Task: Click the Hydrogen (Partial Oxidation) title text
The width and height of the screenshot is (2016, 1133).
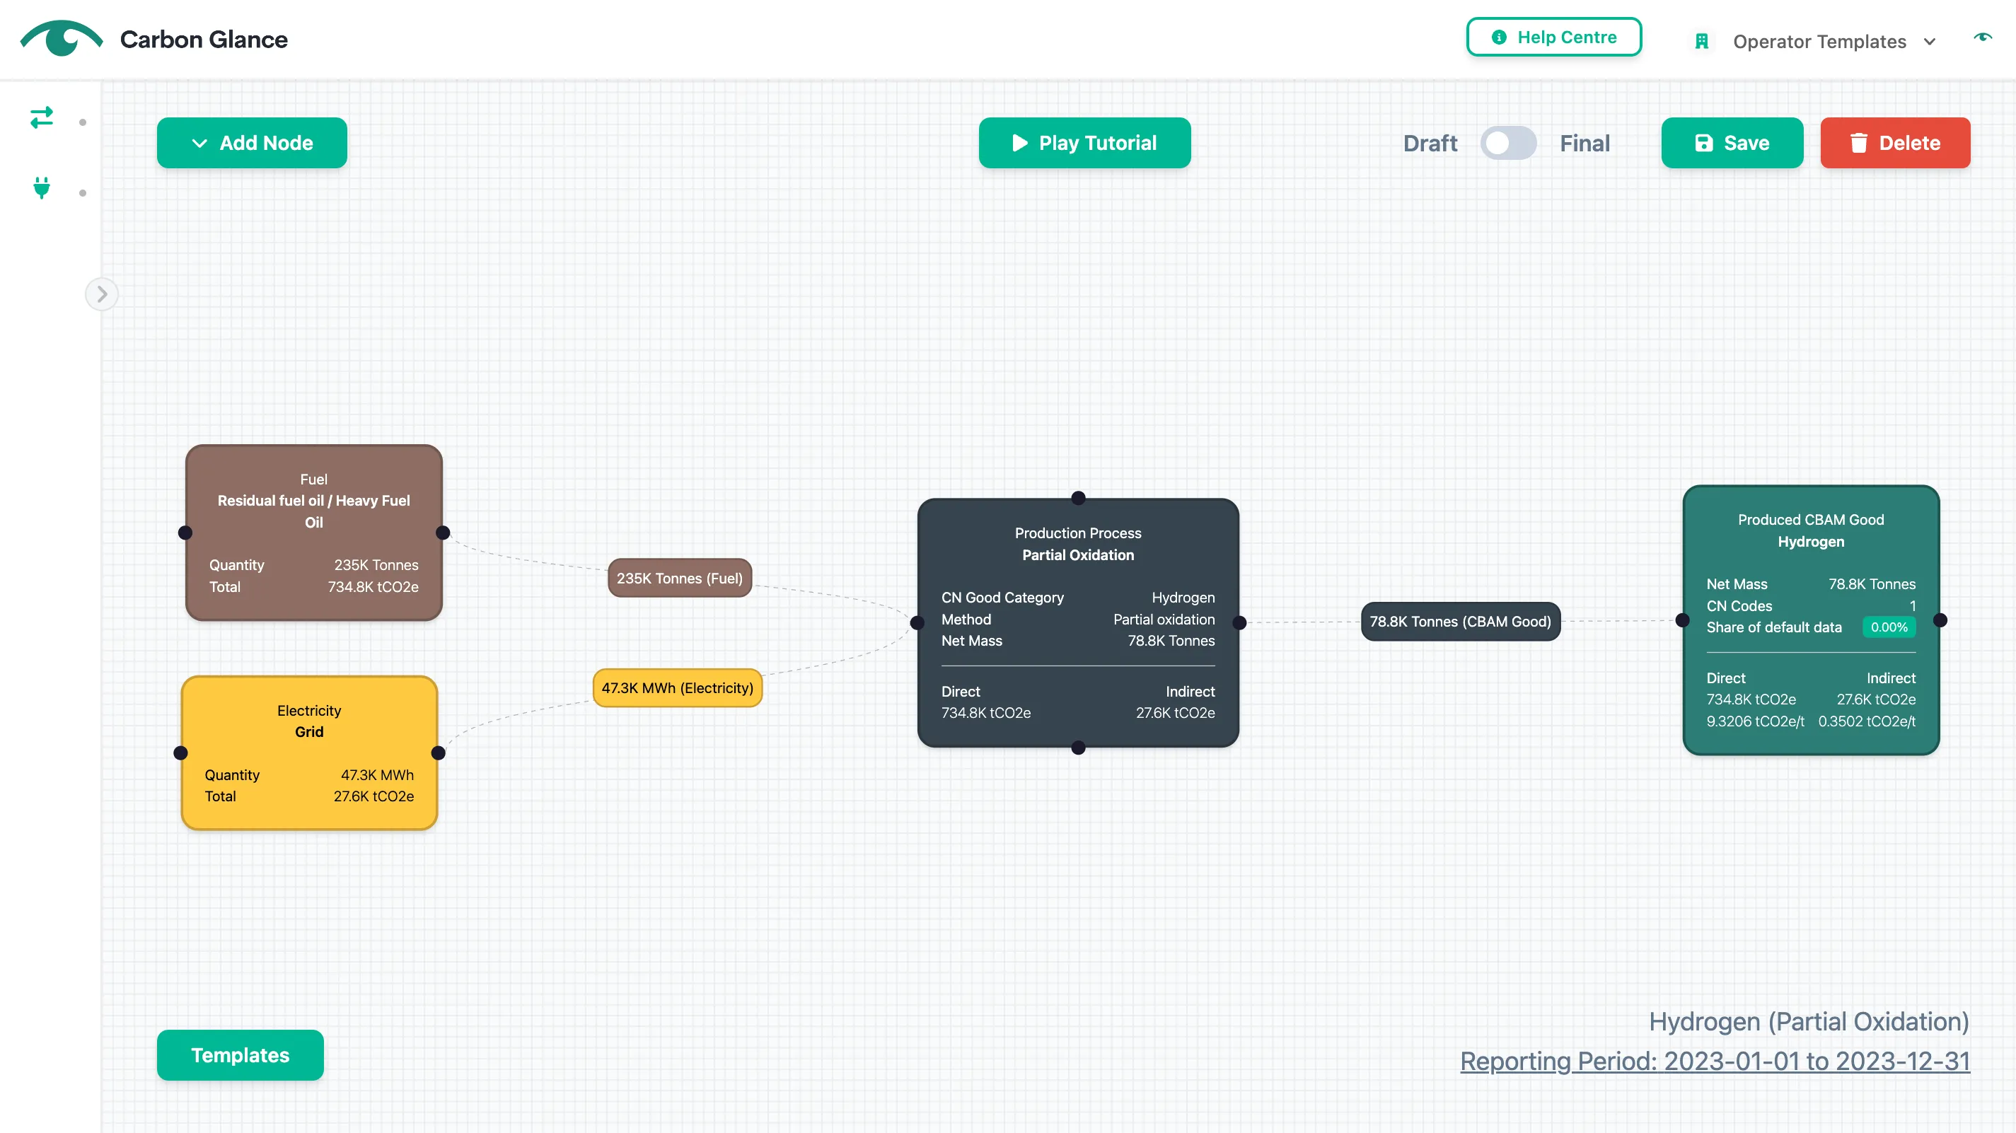Action: point(1809,1021)
